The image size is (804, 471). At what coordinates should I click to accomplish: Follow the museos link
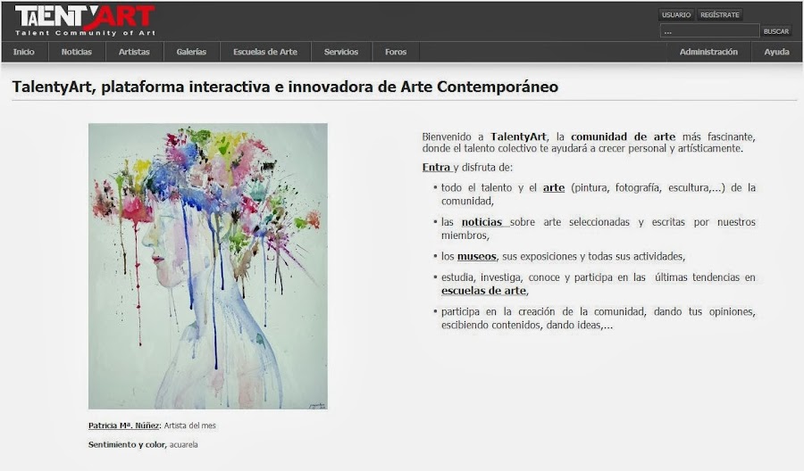click(476, 257)
